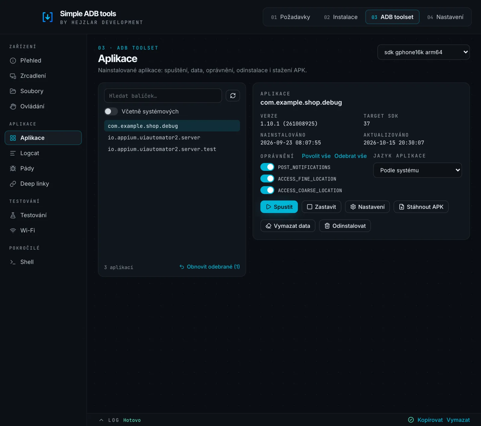Viewport: 481px width, 426px height.
Task: Open app Nastavení button
Action: pos(367,207)
